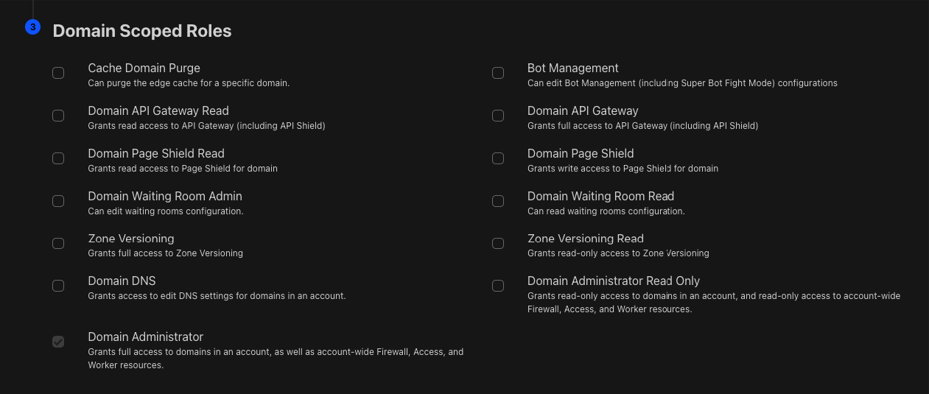This screenshot has height=394, width=929.
Task: Click 'Grants read-only access to domains in an account' description
Action: click(714, 303)
